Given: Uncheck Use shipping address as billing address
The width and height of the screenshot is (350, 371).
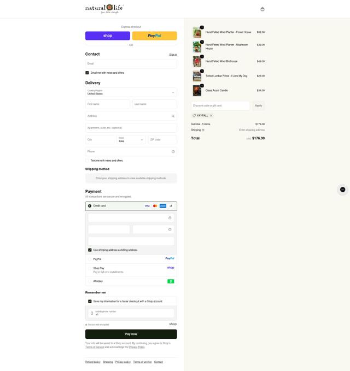Looking at the screenshot, I should (x=90, y=250).
